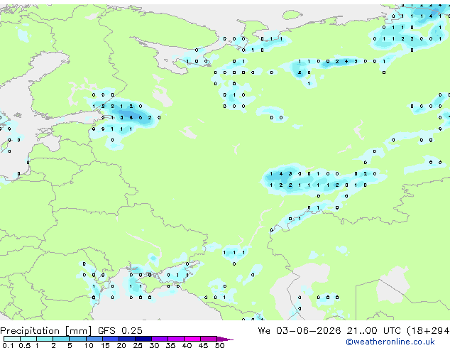
Task: Click the legend label '0.1'
Action: (x=8, y=345)
